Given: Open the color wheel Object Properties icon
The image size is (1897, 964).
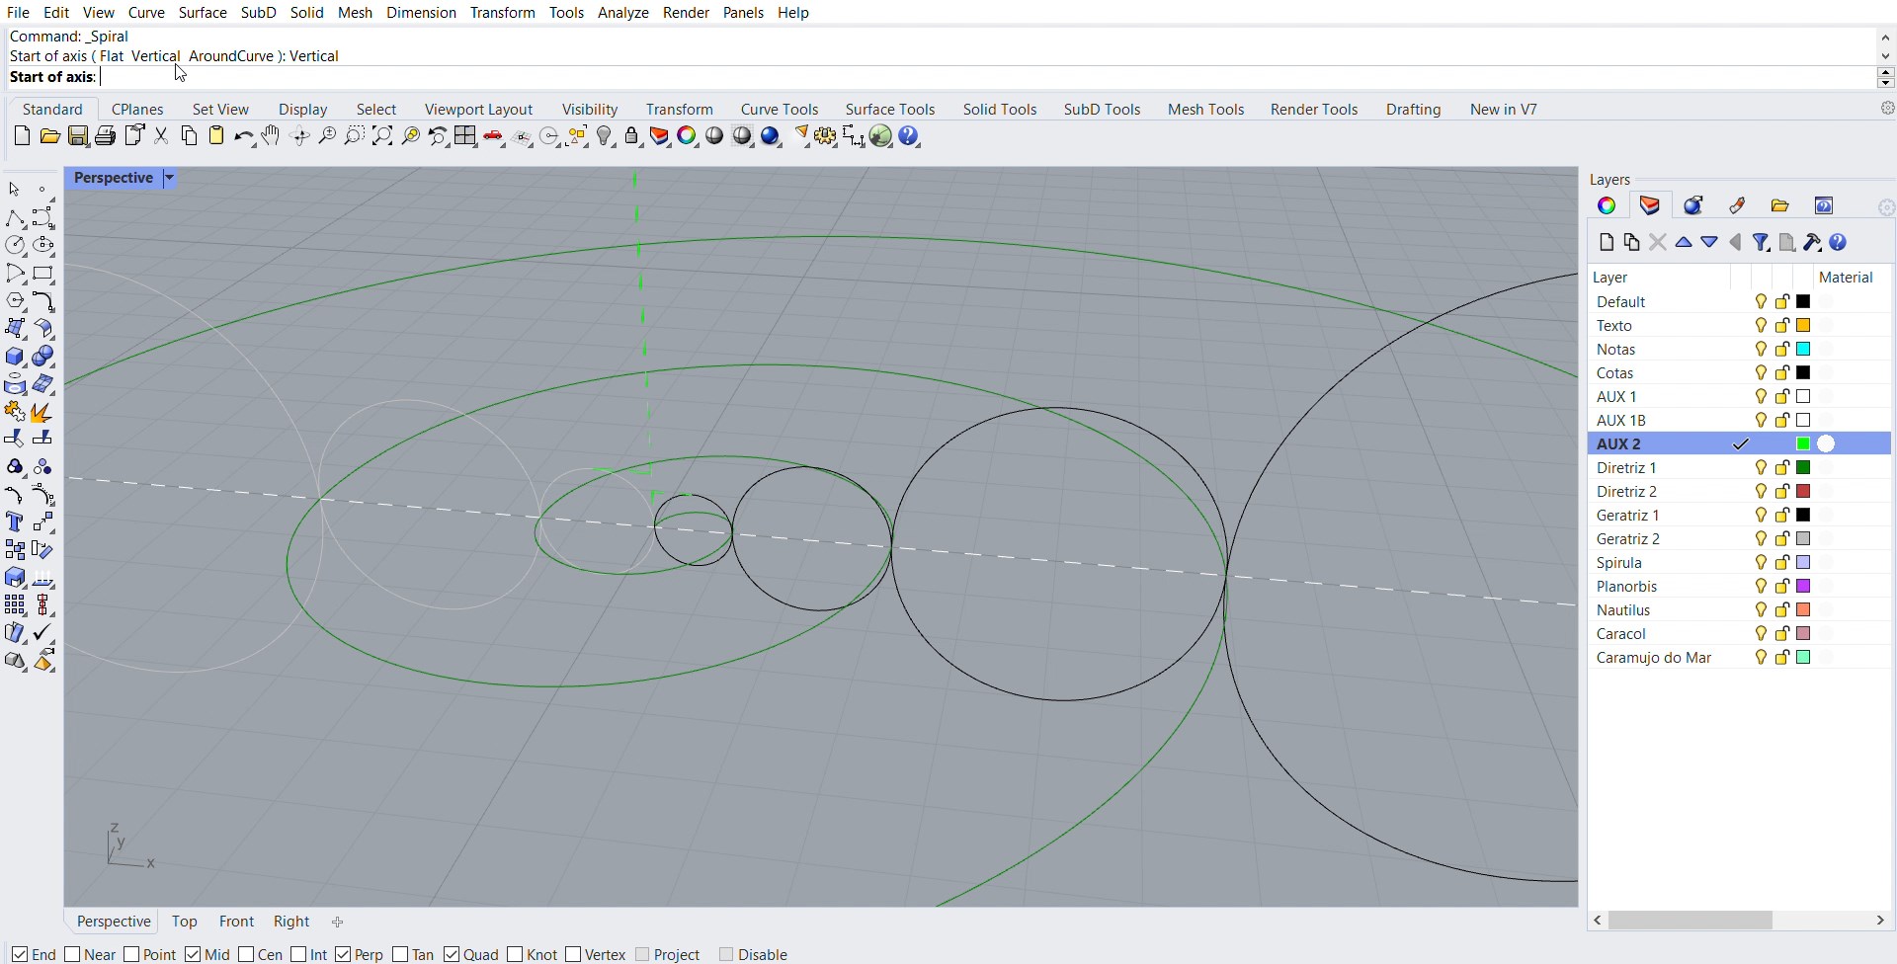Looking at the screenshot, I should [688, 136].
